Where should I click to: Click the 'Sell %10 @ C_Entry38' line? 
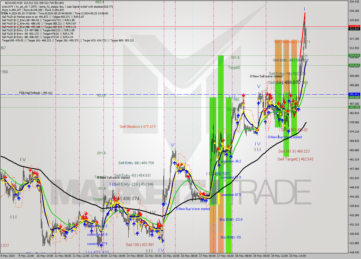click(x=38, y=20)
